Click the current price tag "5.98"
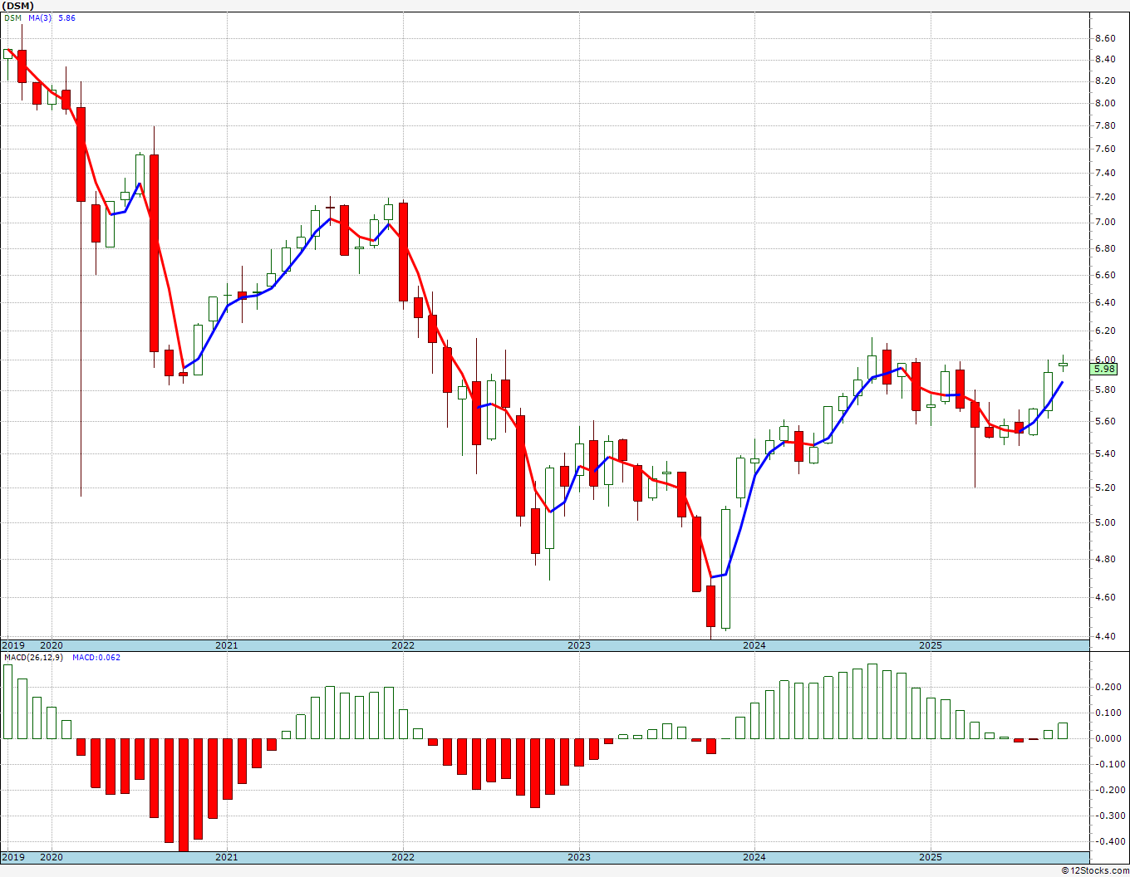 click(1105, 369)
